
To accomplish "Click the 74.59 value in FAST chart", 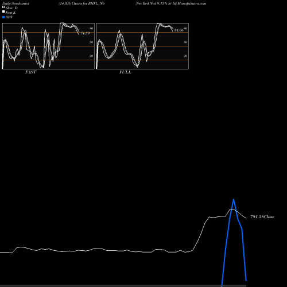I will pos(85,33).
